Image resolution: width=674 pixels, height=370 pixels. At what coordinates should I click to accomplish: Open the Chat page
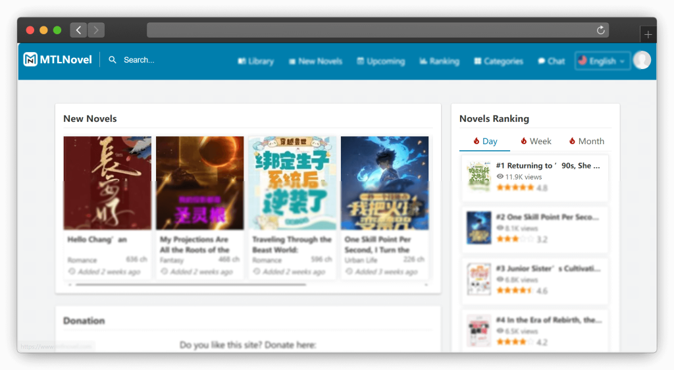click(x=552, y=61)
